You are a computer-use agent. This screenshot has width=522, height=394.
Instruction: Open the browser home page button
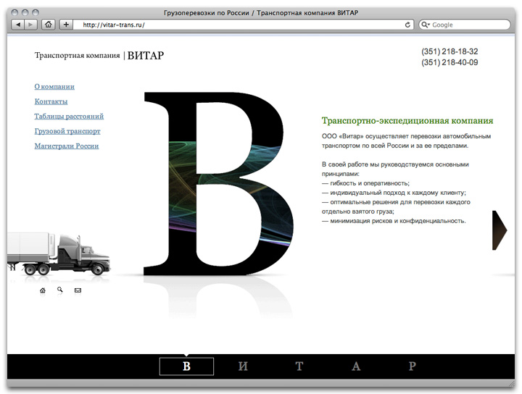coord(49,25)
